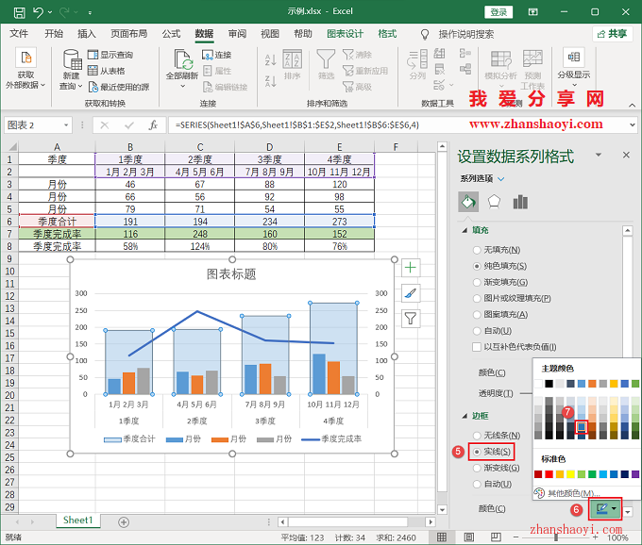Click the Chart Elements plus button
This screenshot has width=642, height=545.
[411, 268]
